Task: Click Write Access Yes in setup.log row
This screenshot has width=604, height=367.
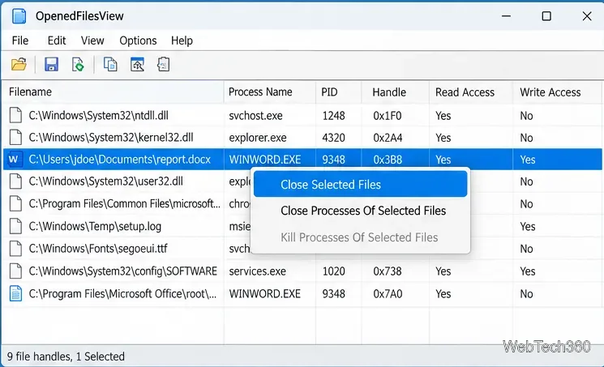Action: [527, 227]
